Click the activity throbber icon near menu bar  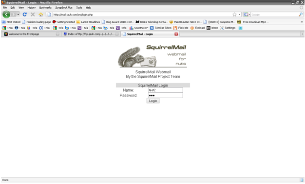[x=301, y=8]
